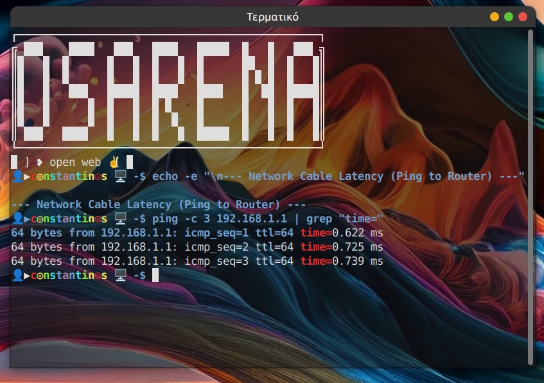The image size is (544, 383).
Task: Click the 'open web' text
Action: (75, 162)
